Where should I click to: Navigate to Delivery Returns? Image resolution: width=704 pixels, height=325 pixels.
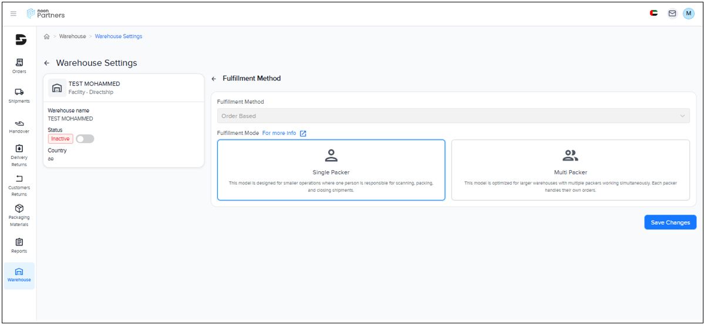click(19, 155)
